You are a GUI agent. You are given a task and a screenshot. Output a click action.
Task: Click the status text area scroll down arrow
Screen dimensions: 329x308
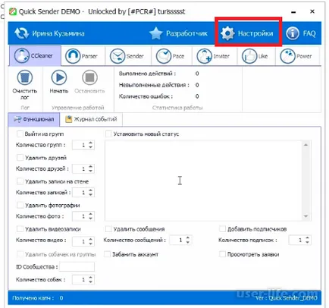[x=305, y=216]
